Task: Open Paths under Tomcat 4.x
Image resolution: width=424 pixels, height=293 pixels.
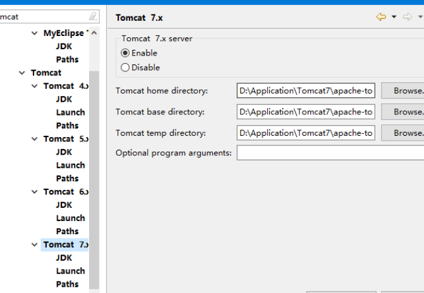Action: [x=68, y=126]
